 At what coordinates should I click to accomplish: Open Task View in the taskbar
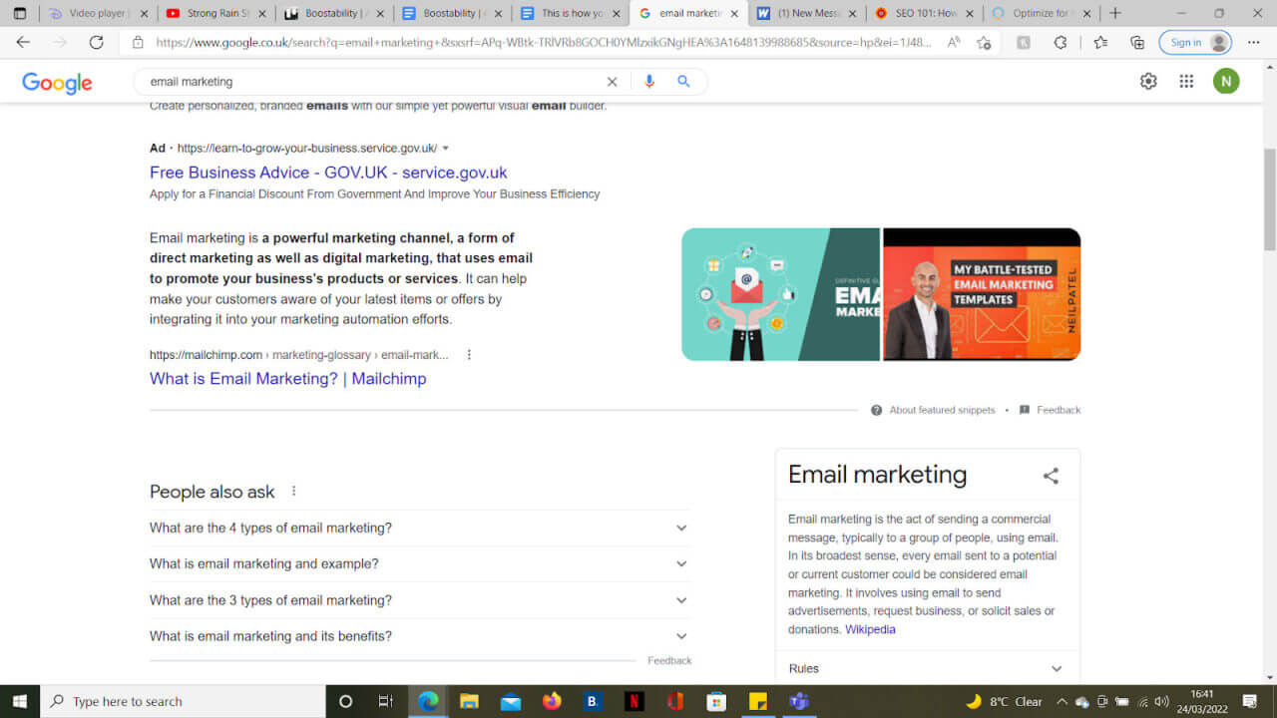[x=386, y=701]
